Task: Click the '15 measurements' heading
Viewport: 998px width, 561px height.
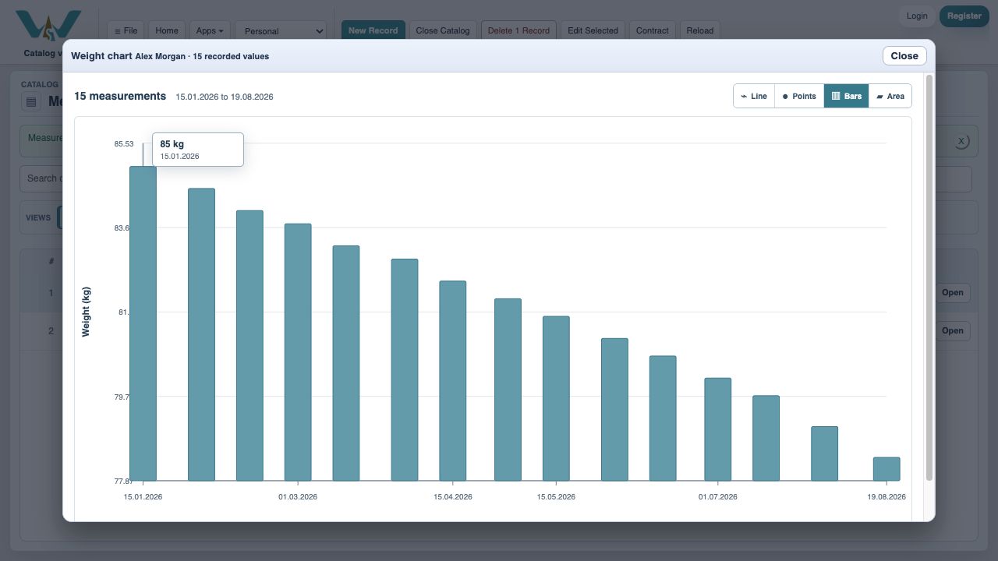Action: (x=120, y=96)
